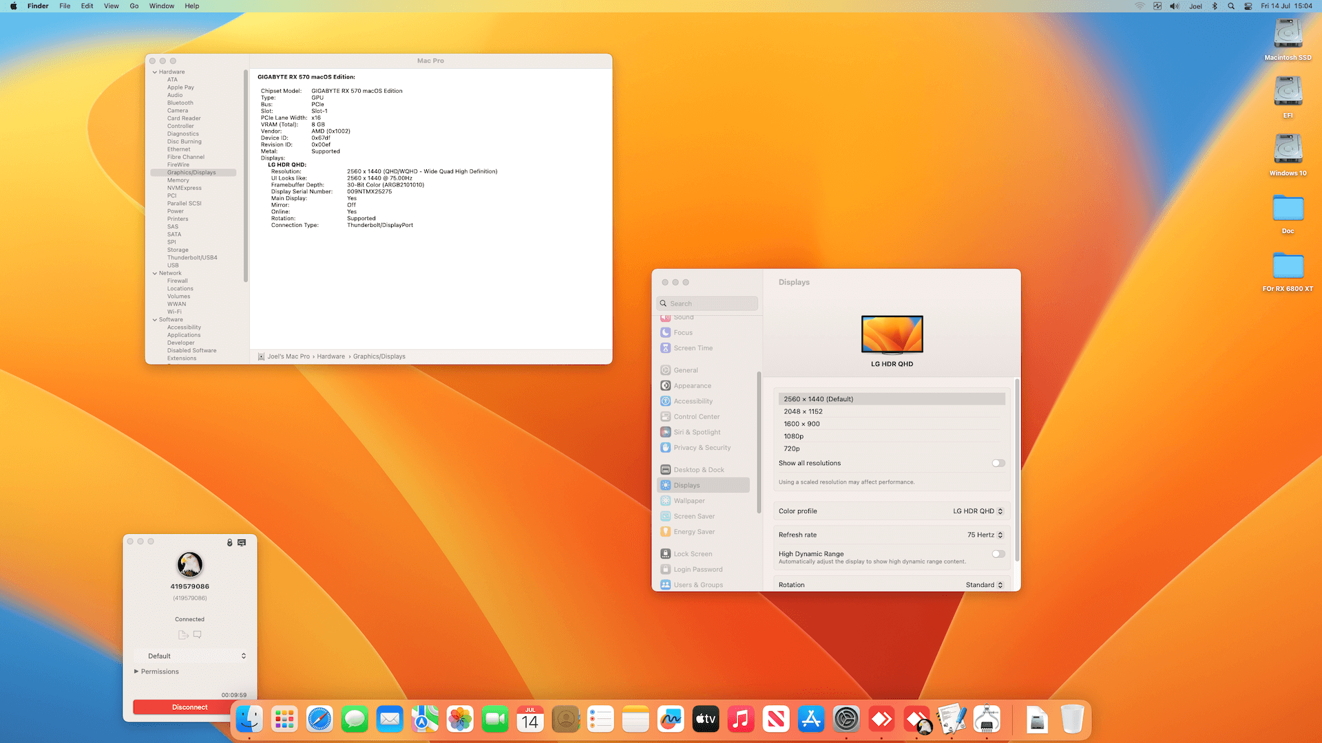The height and width of the screenshot is (743, 1322).
Task: Open the Go menu in menu bar
Action: tap(134, 6)
